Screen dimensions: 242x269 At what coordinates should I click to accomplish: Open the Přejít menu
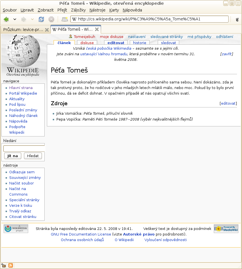pos(62,10)
